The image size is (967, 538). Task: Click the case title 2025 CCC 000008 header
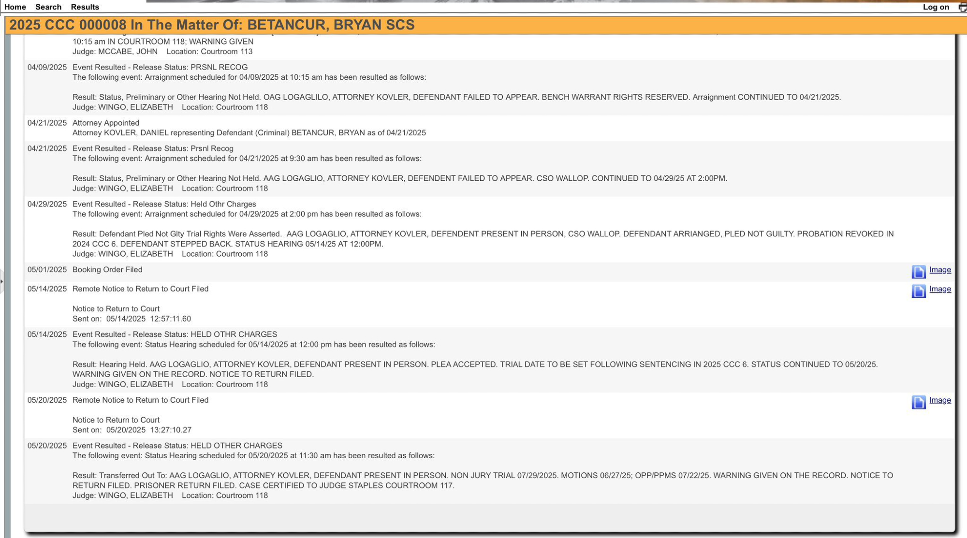coord(212,25)
